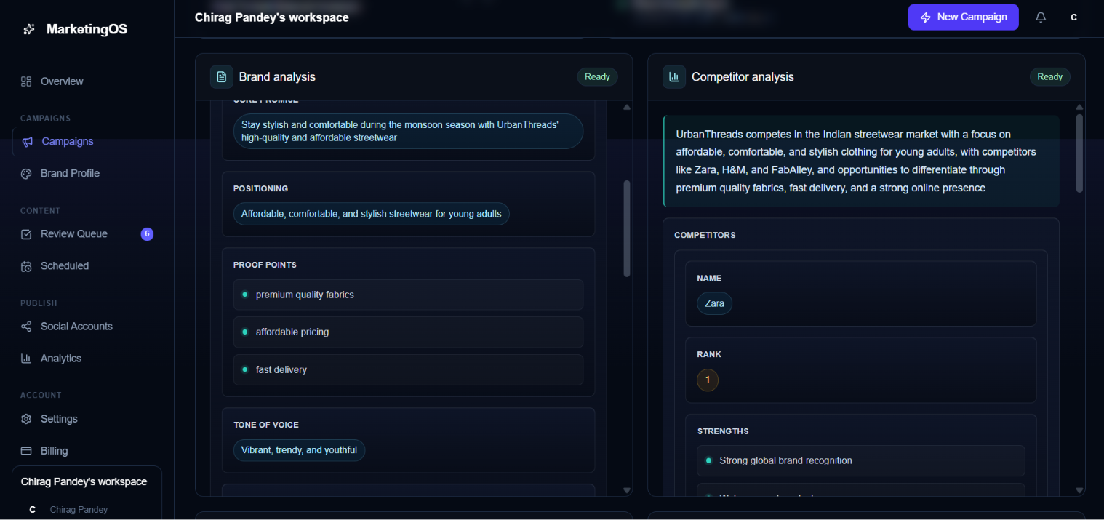
Task: Click the Billing card icon
Action: (x=26, y=451)
